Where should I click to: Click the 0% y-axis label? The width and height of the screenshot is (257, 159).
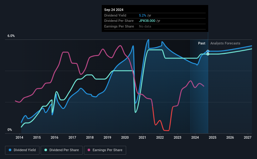click(x=10, y=130)
